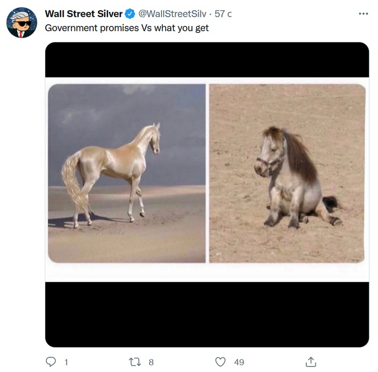The height and width of the screenshot is (372, 378).
Task: Click the black bar above the photos
Action: 207,59
